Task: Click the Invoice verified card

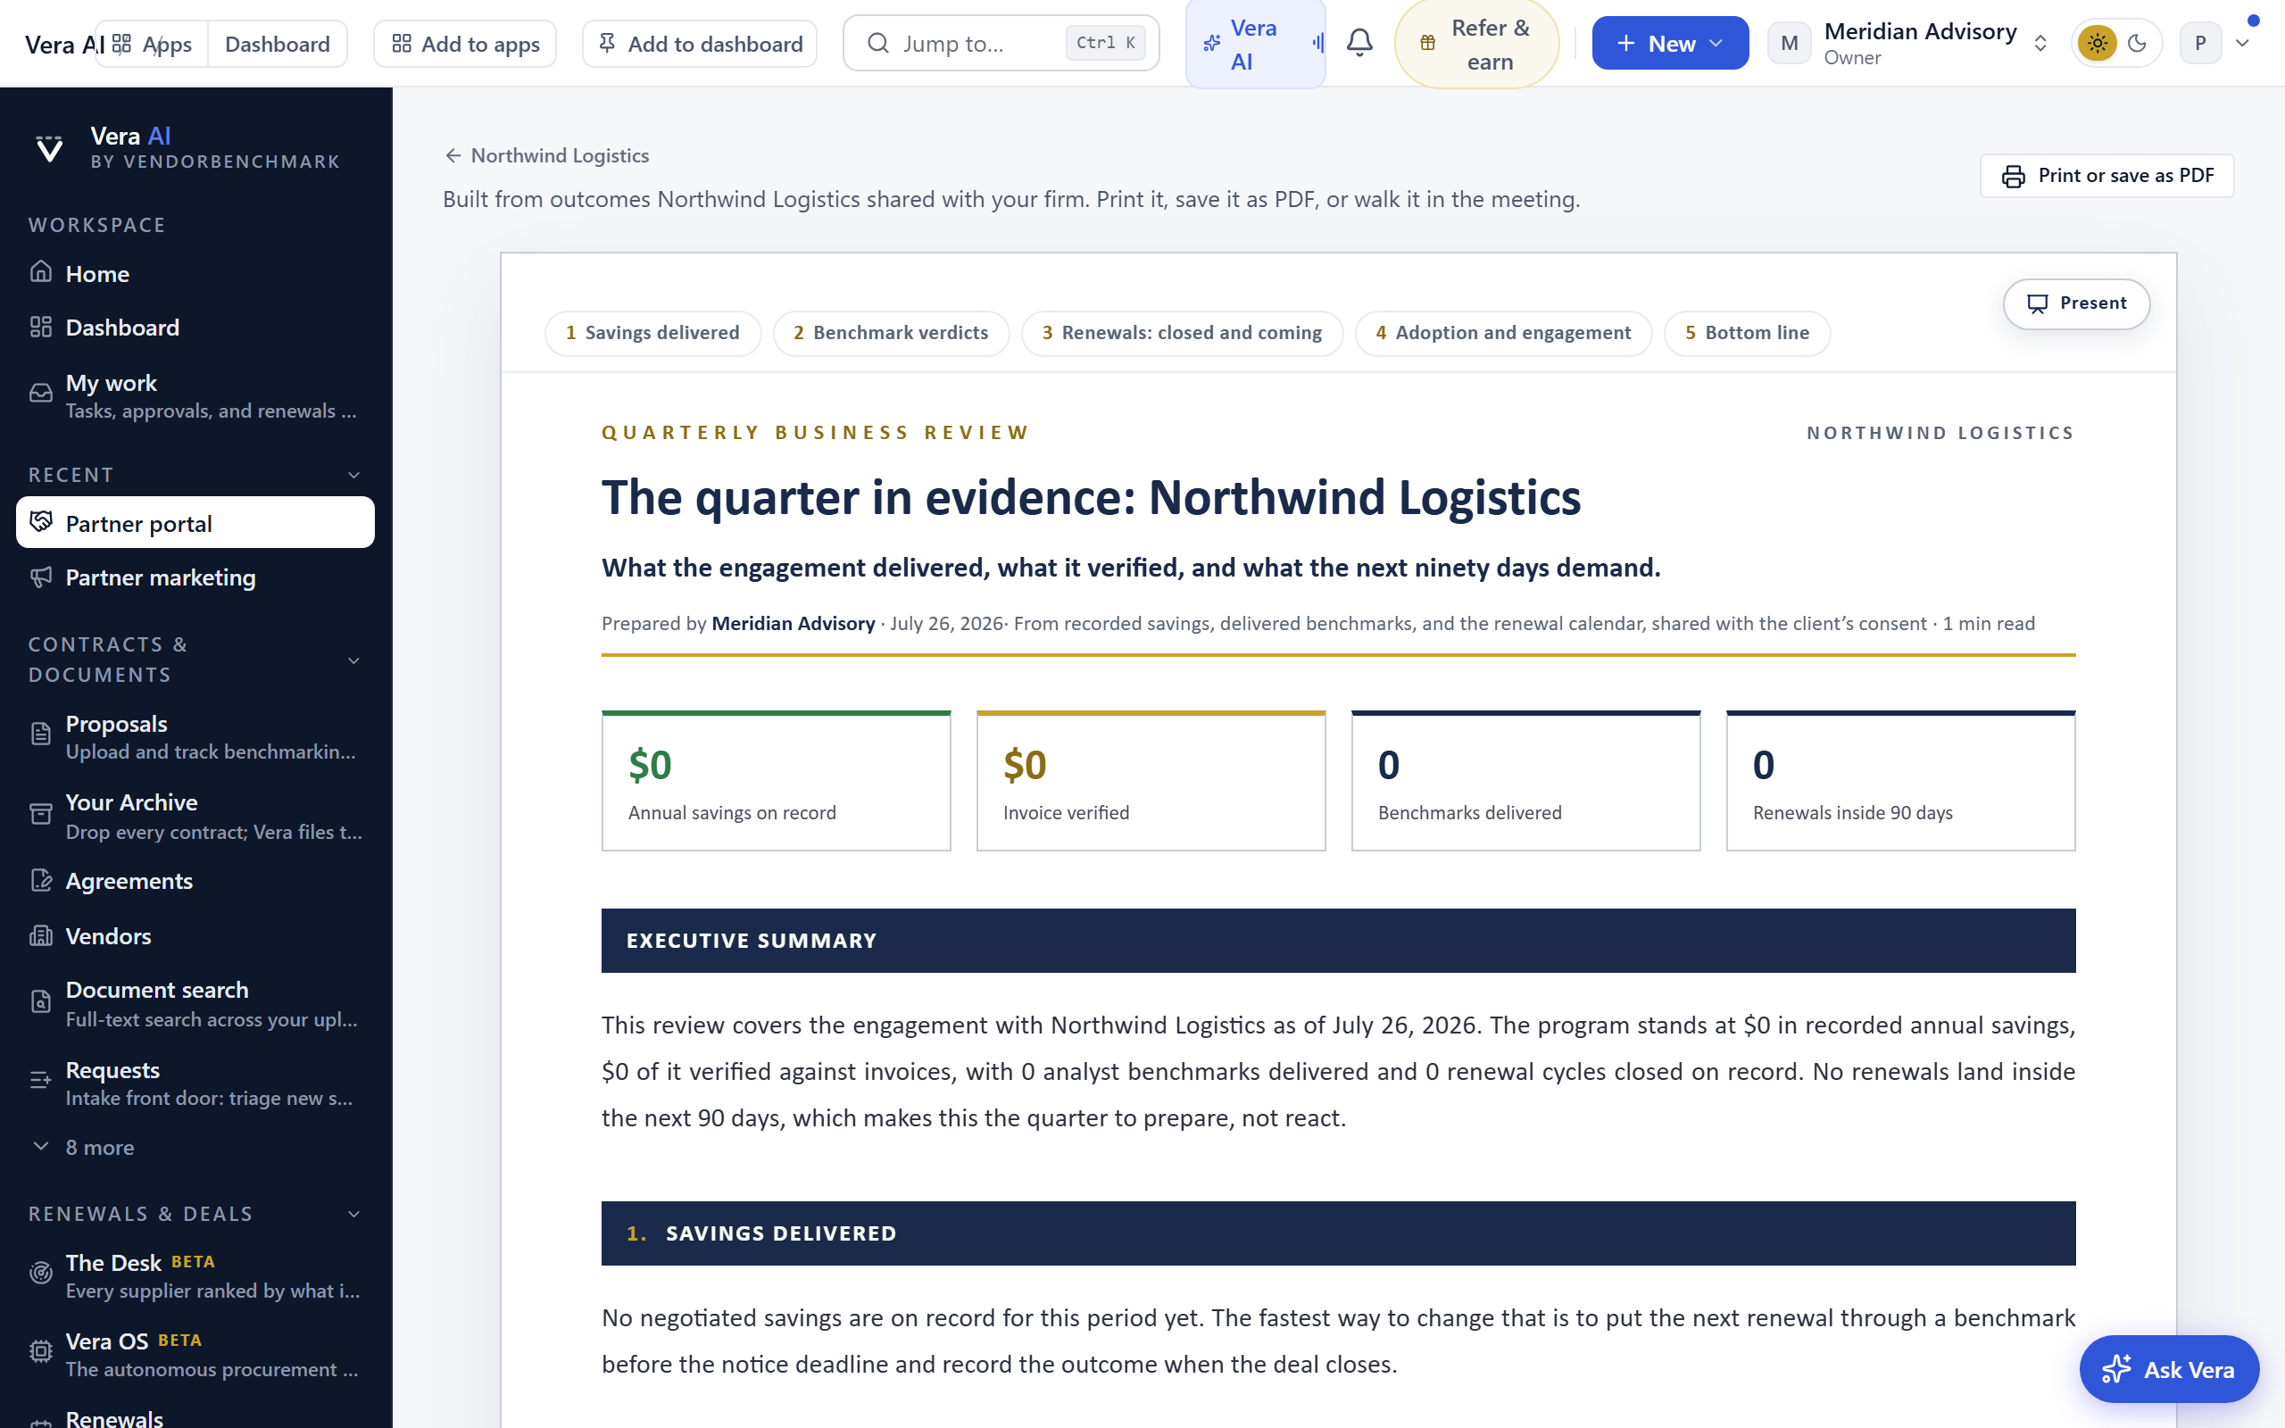Action: click(1151, 781)
